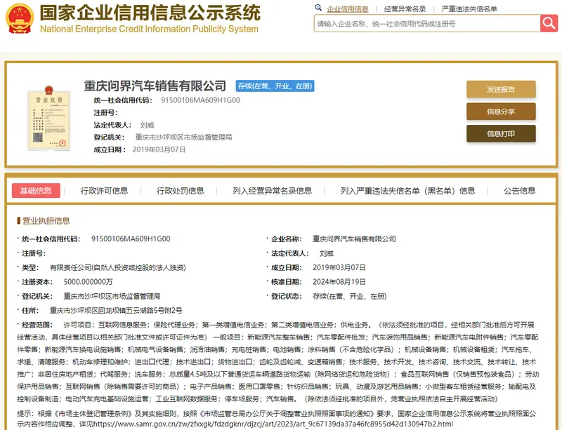This screenshot has width=562, height=430.
Task: Click the 存续(在营、开业、在册) status badge
Action: point(275,86)
